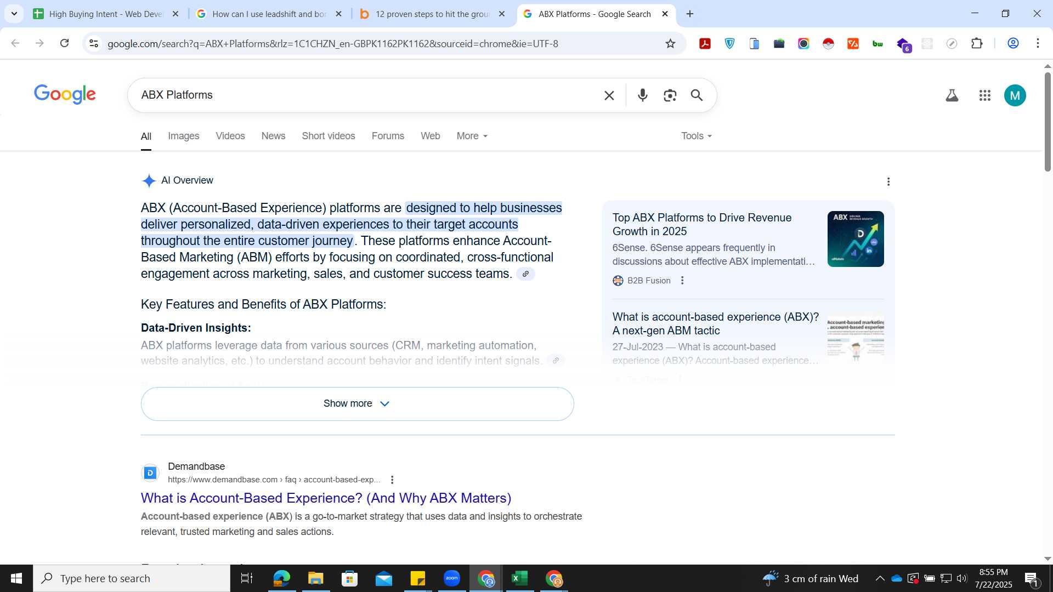Open Google account avatar M

(1015, 95)
